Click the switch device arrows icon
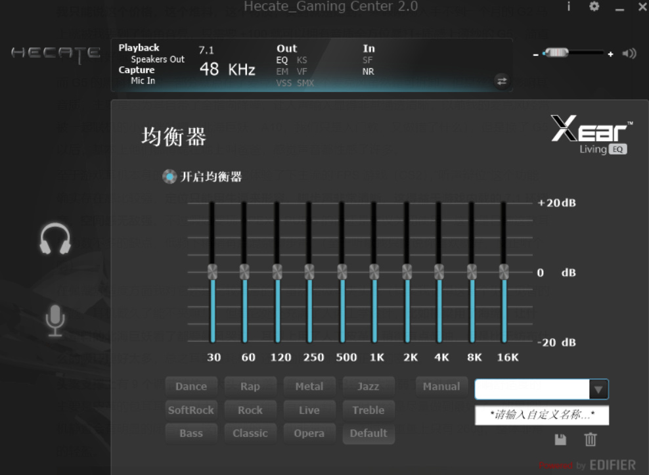 502,81
